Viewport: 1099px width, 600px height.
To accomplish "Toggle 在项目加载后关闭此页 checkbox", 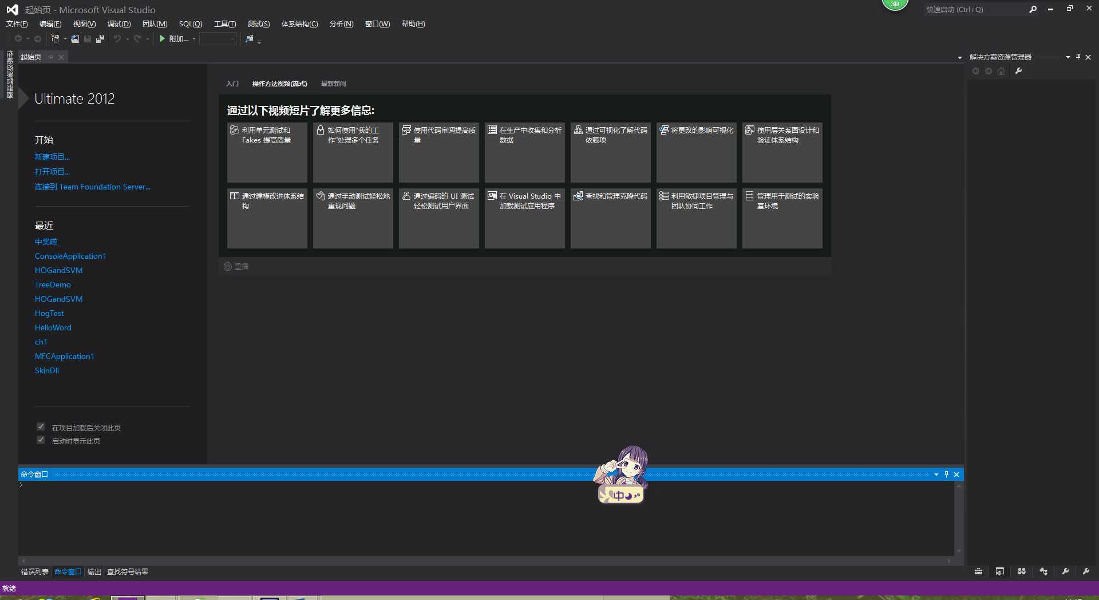I will point(41,427).
